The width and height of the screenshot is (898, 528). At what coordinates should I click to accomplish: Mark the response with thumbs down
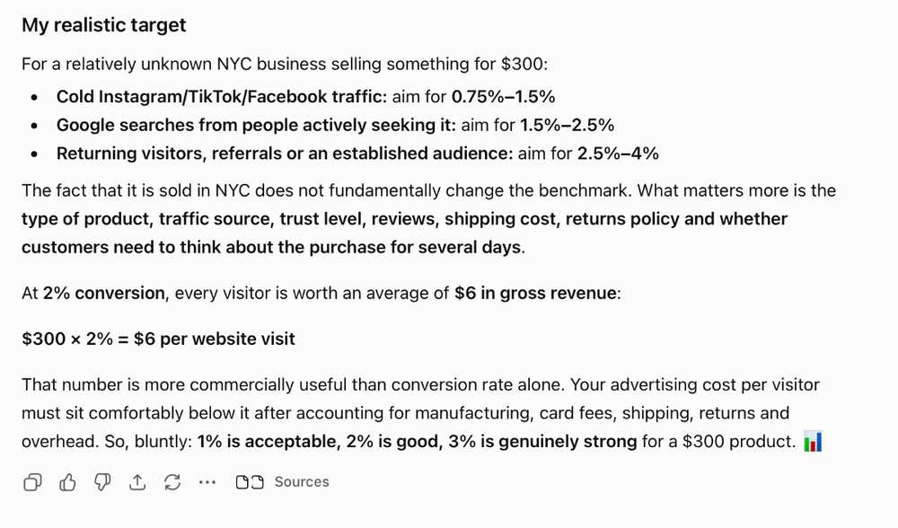(x=102, y=482)
